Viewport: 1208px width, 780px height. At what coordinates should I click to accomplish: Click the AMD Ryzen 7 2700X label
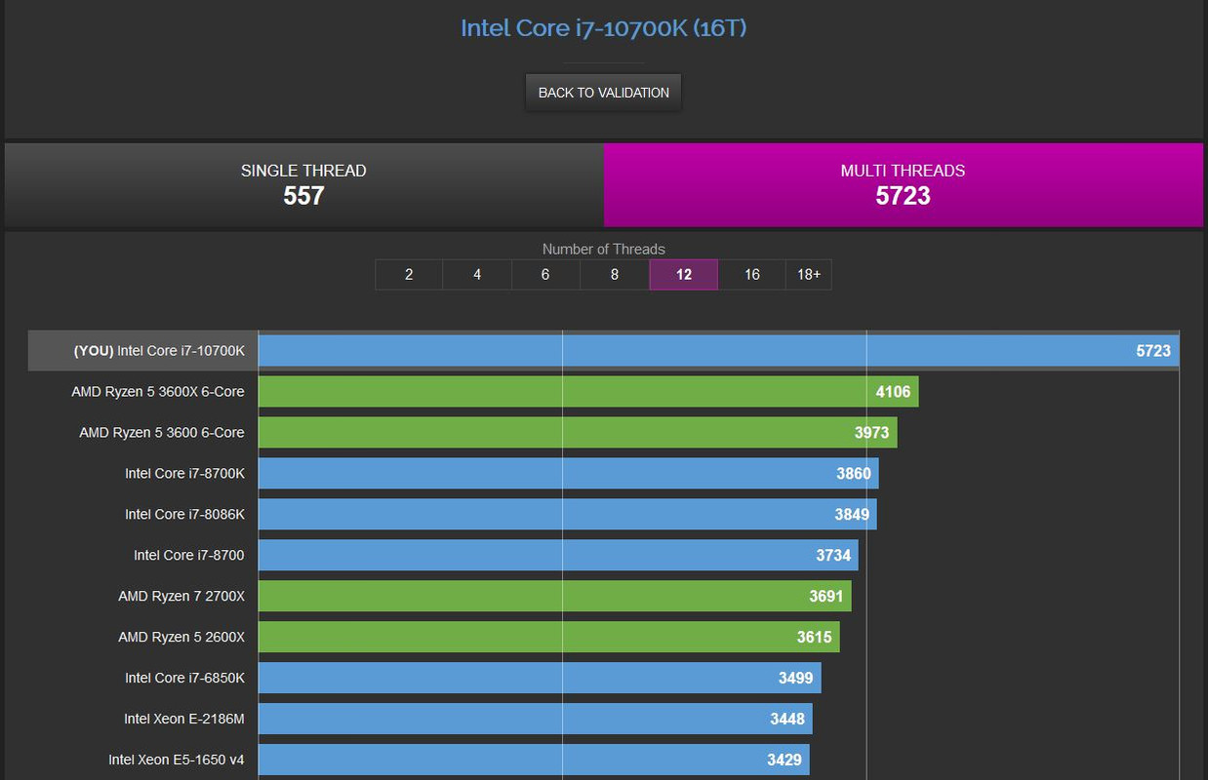(181, 597)
